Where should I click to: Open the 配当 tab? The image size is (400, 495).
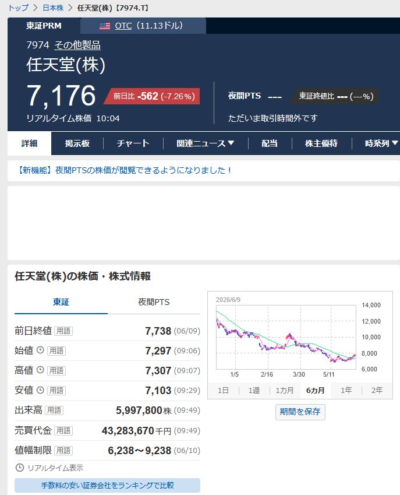click(x=270, y=143)
